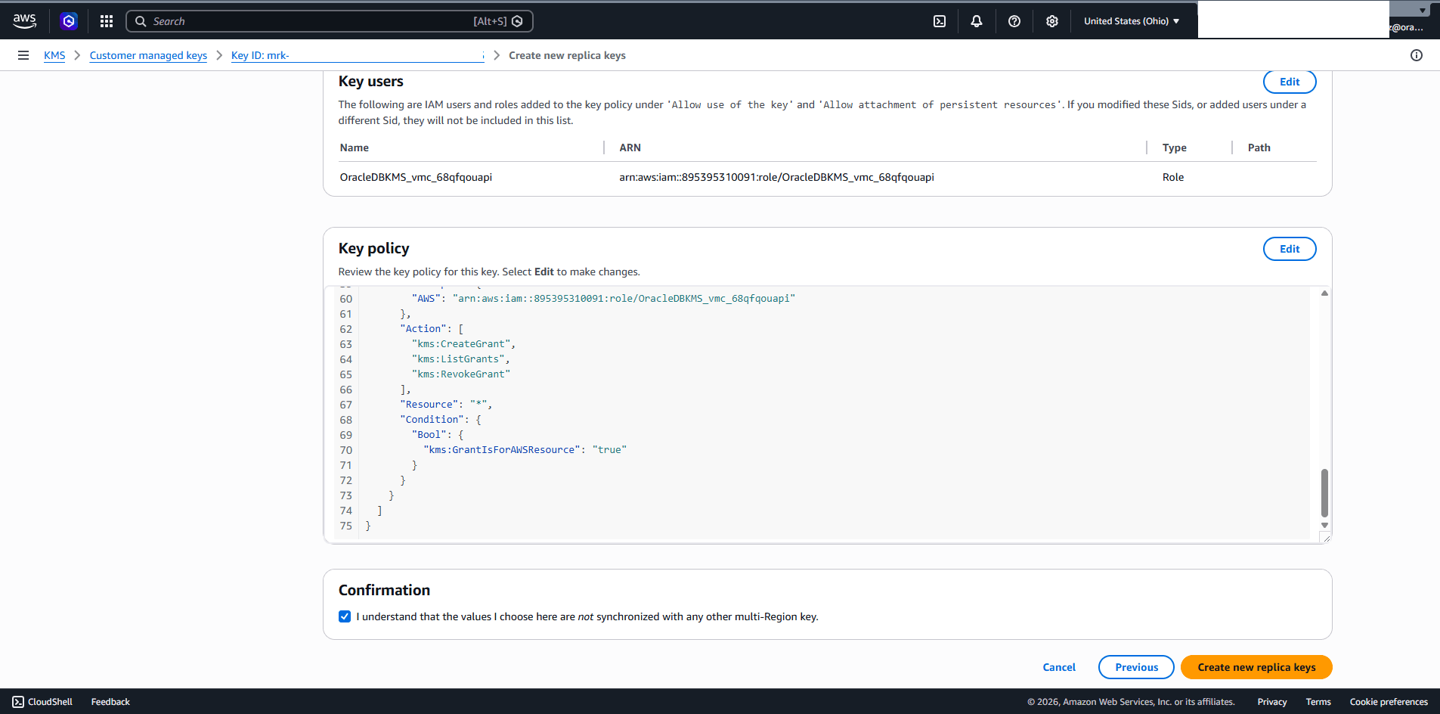Click the purple service icon beside the AWS logo
The height and width of the screenshot is (714, 1440).
[x=69, y=20]
